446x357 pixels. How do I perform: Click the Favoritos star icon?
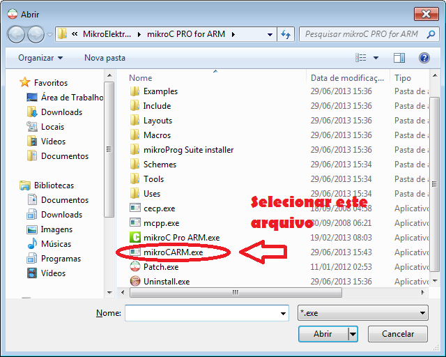pyautogui.click(x=25, y=82)
